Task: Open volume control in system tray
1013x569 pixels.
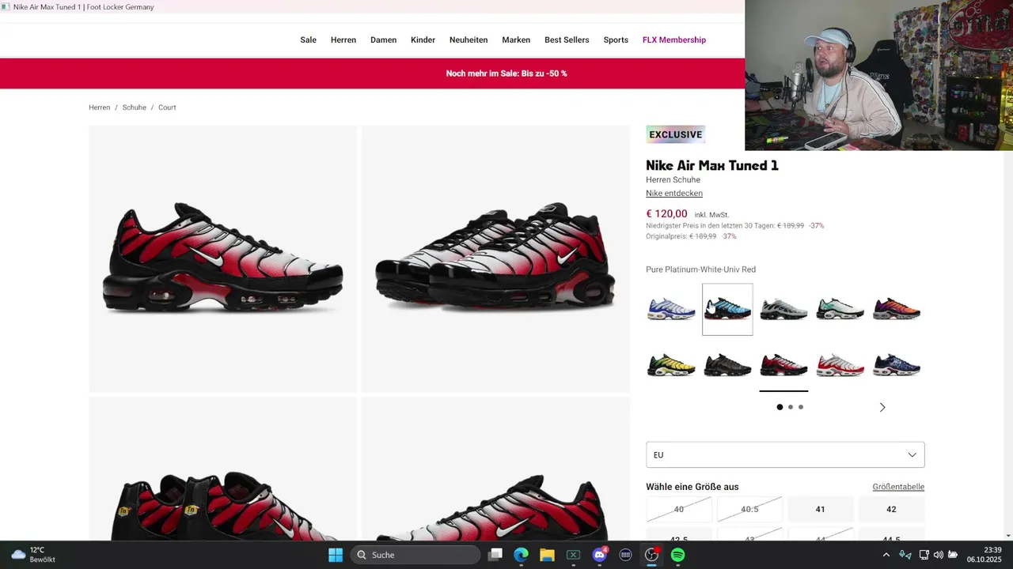Action: (x=938, y=555)
